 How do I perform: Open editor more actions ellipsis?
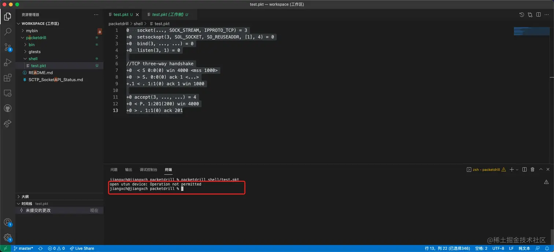coord(547,15)
